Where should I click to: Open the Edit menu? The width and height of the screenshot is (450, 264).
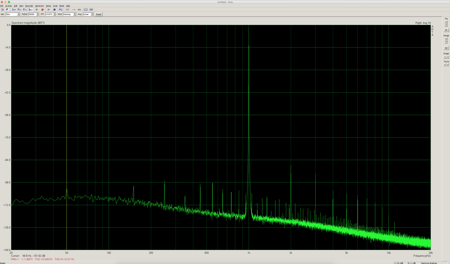point(15,6)
